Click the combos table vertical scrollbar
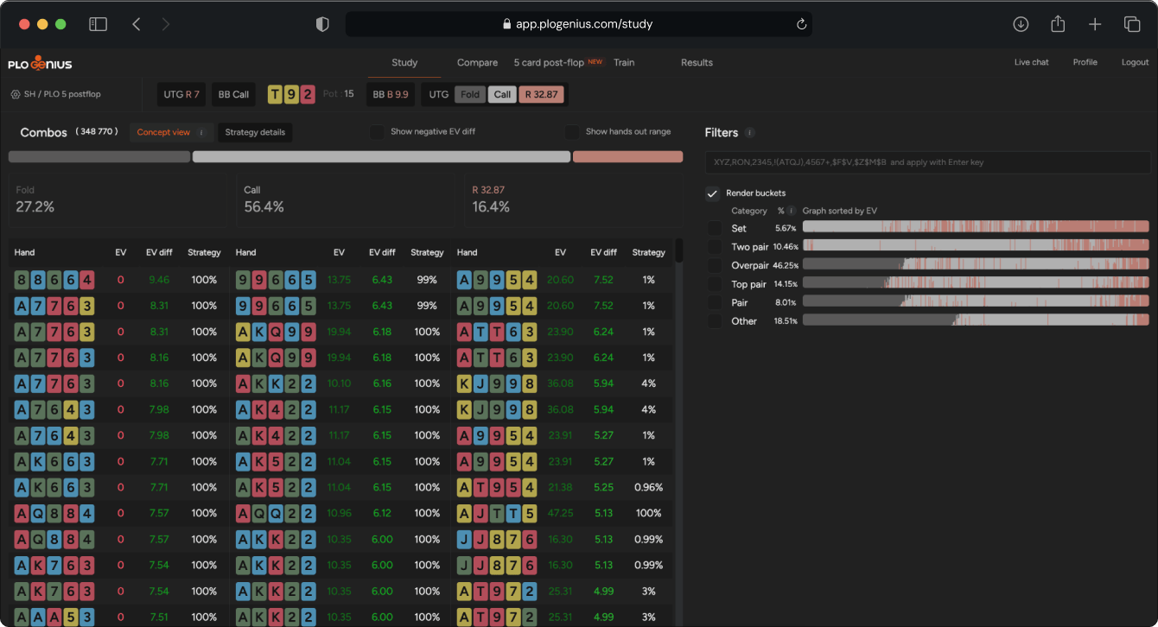 [x=679, y=250]
